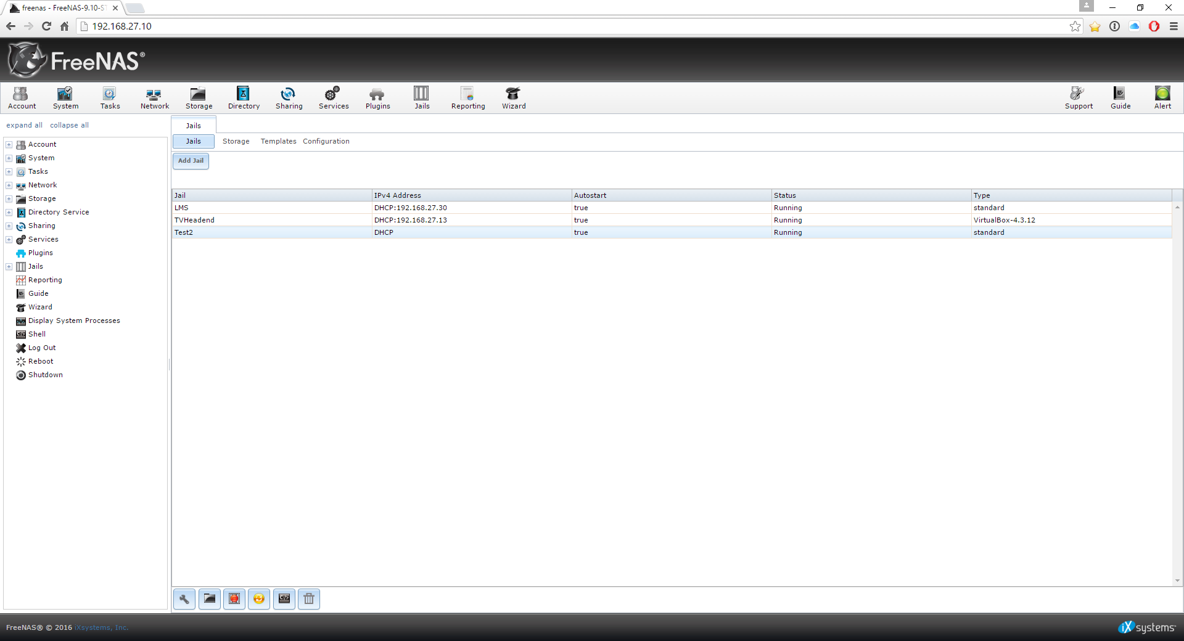The image size is (1184, 641).
Task: Expand the System tree node
Action: [9, 158]
